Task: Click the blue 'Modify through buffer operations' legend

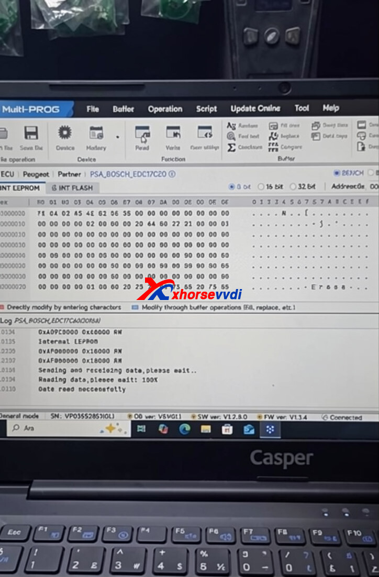Action: click(x=214, y=307)
